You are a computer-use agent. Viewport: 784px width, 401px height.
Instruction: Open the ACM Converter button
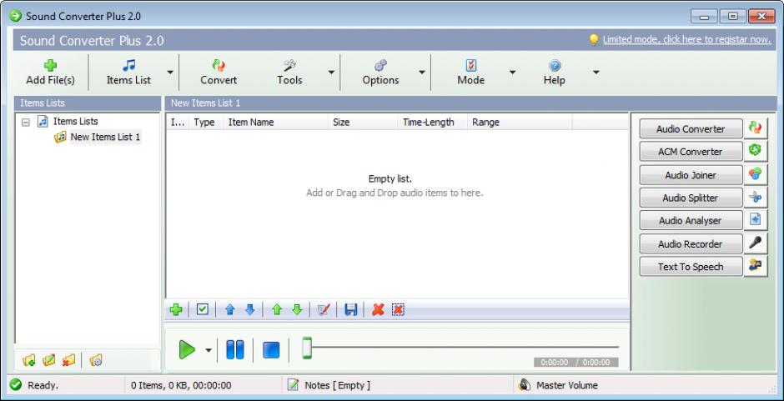(x=691, y=152)
